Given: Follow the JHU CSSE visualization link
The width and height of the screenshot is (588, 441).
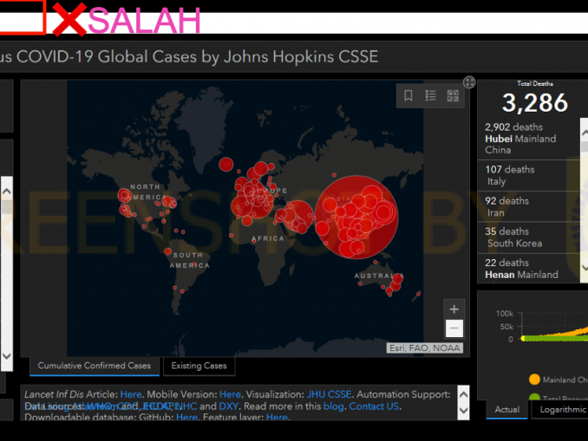Looking at the screenshot, I should 329,394.
